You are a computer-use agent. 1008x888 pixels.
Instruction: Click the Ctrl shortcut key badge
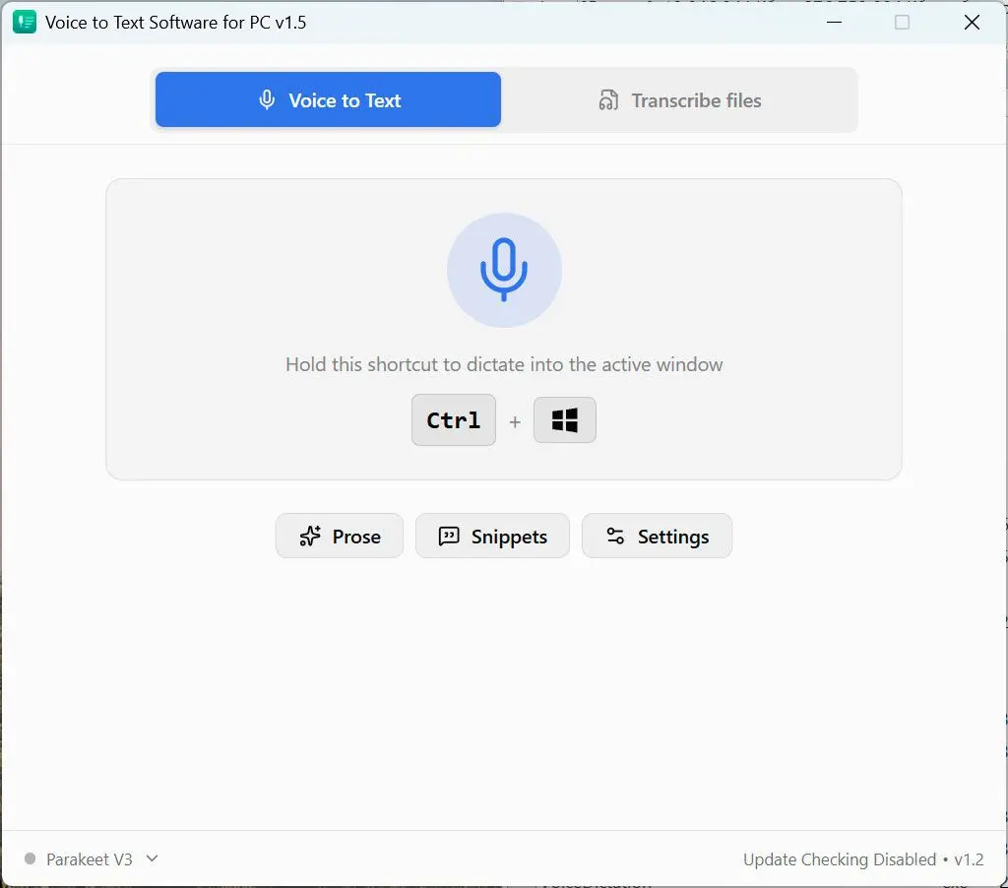(454, 420)
